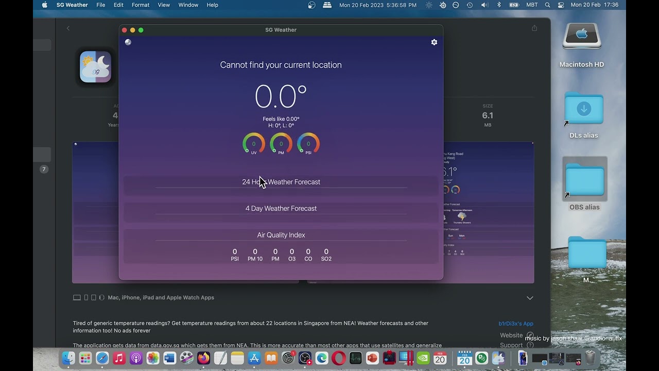Open System Preferences from the dock
This screenshot has width=659, height=371.
coord(288,358)
